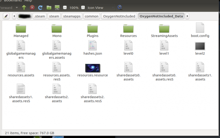Screen dimensions: 220x138
Task: Stop loading with the red X icon
Action: tap(32, 7)
